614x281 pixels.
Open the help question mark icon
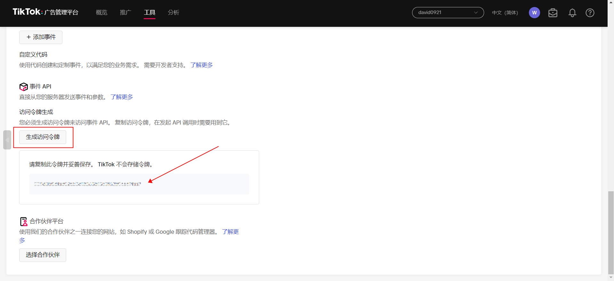[590, 13]
